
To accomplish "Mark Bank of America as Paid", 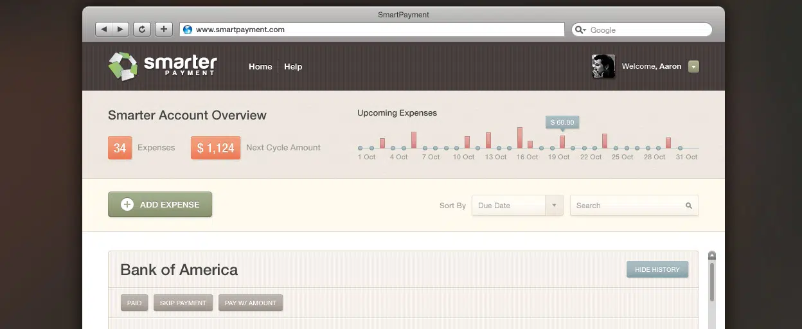I will point(134,303).
